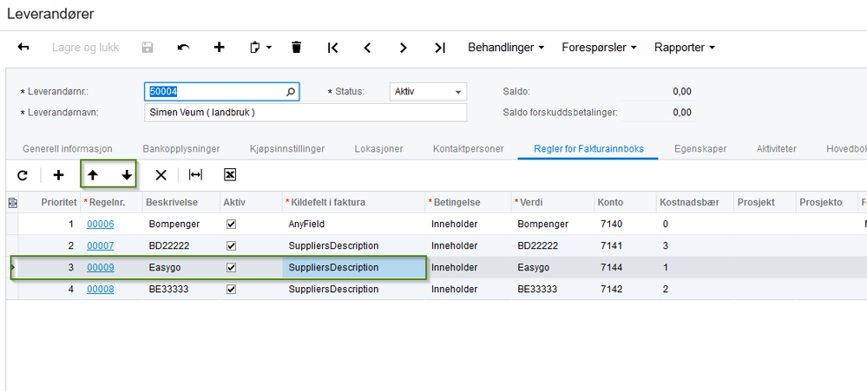Toggle Aktiv checkbox for BD22222 rule
This screenshot has width=867, height=391.
231,245
